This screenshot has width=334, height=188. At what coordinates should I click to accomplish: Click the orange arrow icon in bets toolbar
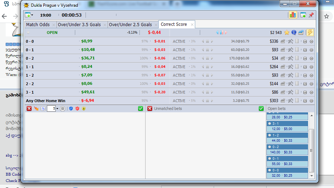click(x=36, y=108)
